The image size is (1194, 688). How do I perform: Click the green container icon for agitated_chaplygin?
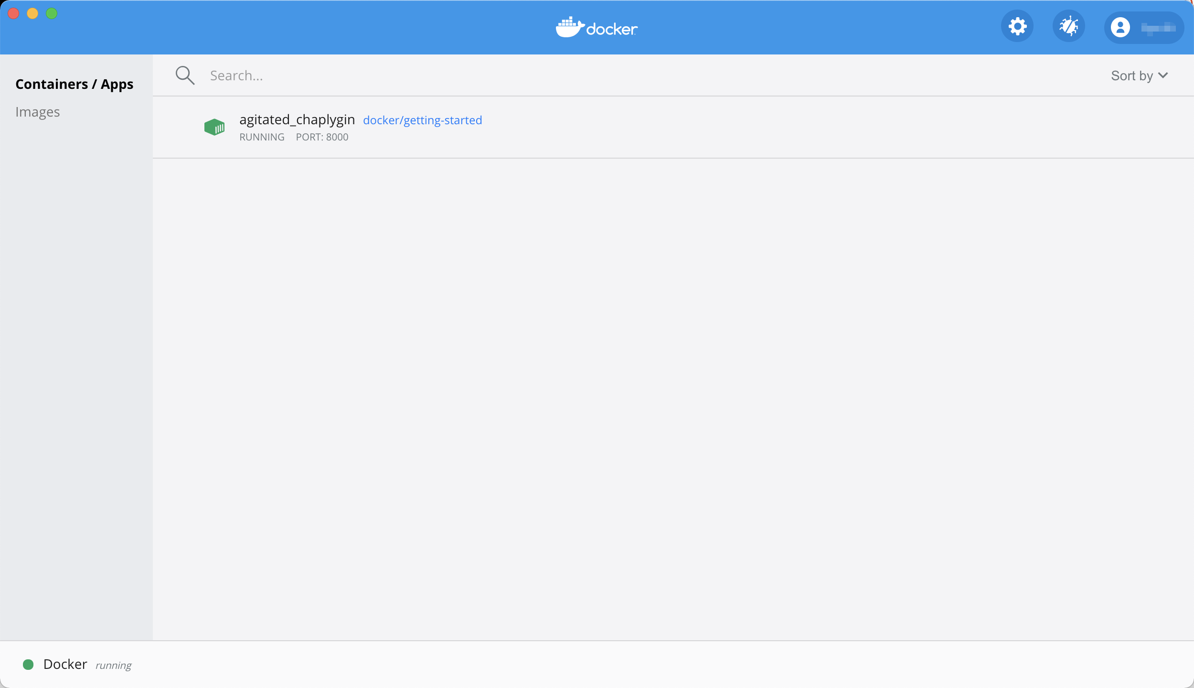214,127
